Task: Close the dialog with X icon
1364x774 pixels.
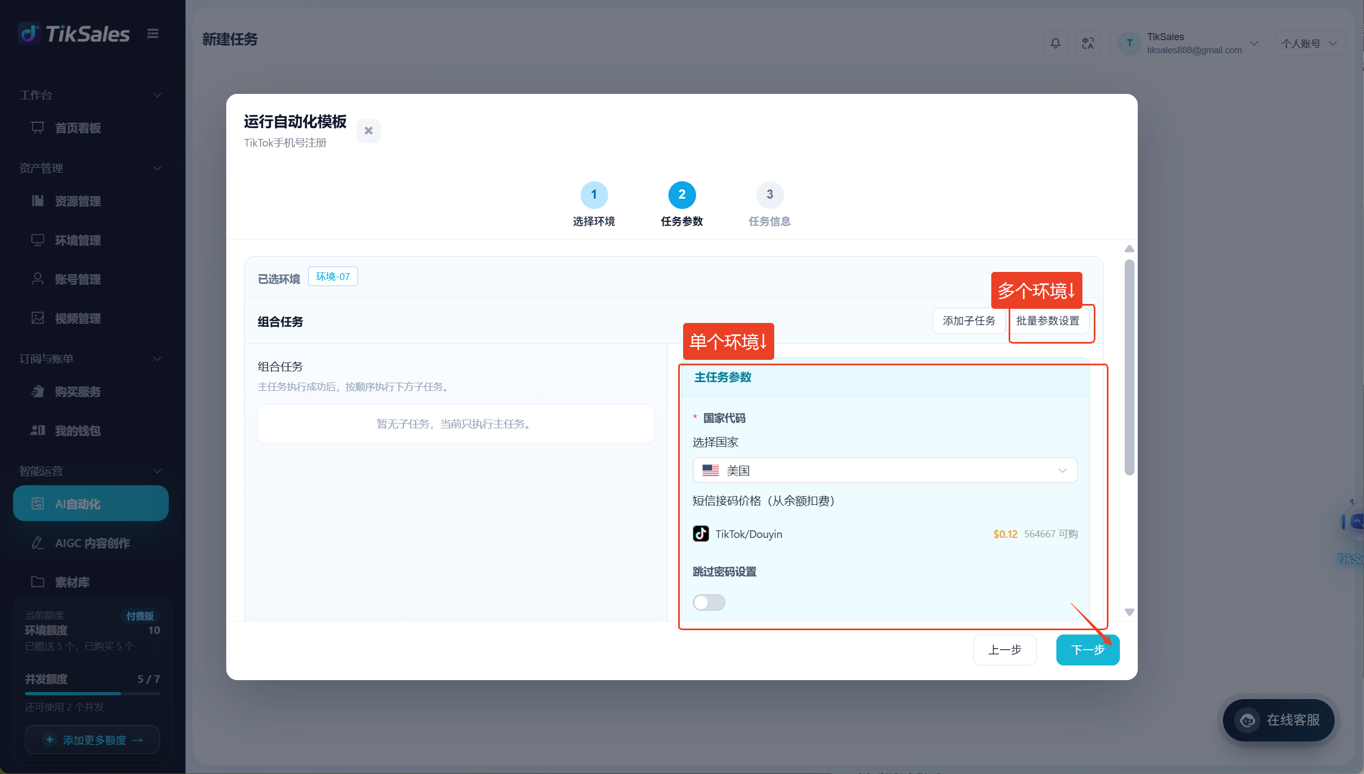Action: tap(368, 131)
